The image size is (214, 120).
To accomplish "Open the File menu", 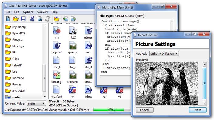I will (8, 12).
